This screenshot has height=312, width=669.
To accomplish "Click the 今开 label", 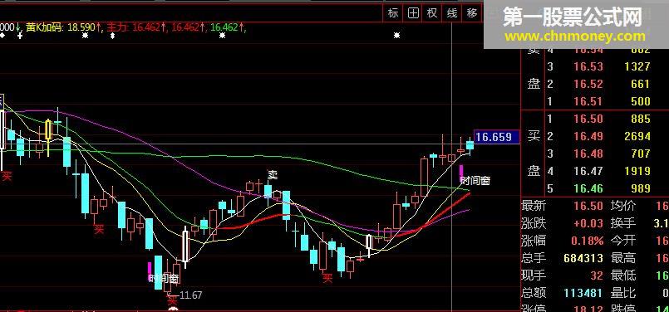I will tap(623, 241).
